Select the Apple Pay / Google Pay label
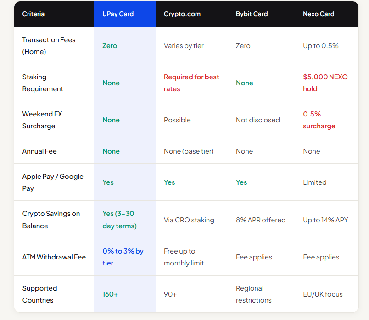The width and height of the screenshot is (369, 320). click(52, 182)
